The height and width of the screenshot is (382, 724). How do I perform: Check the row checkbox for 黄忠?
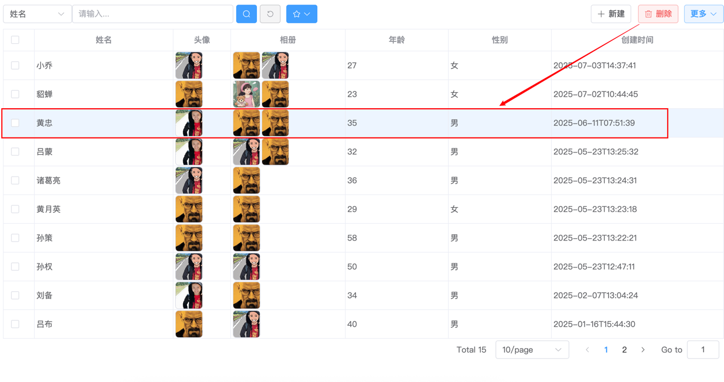(15, 123)
